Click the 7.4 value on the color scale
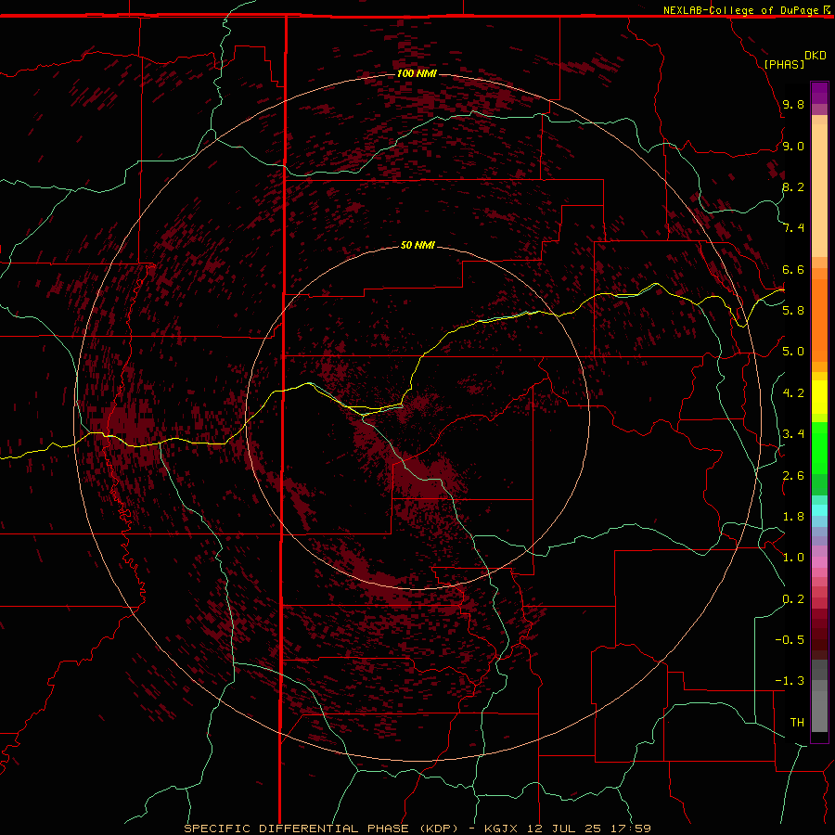835x835 pixels. [x=793, y=228]
